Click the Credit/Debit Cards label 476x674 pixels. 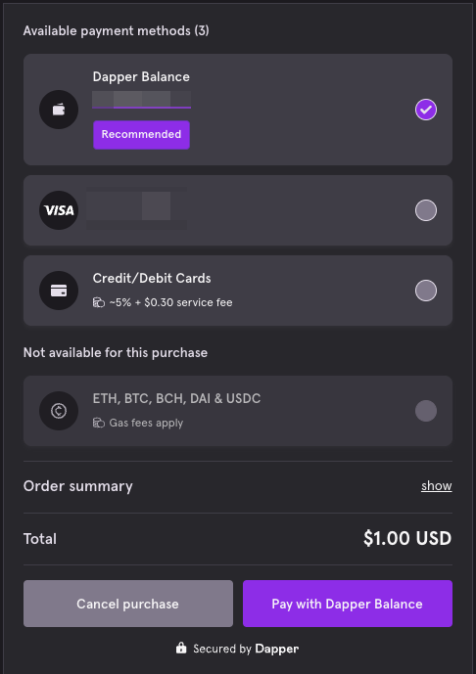coord(152,279)
